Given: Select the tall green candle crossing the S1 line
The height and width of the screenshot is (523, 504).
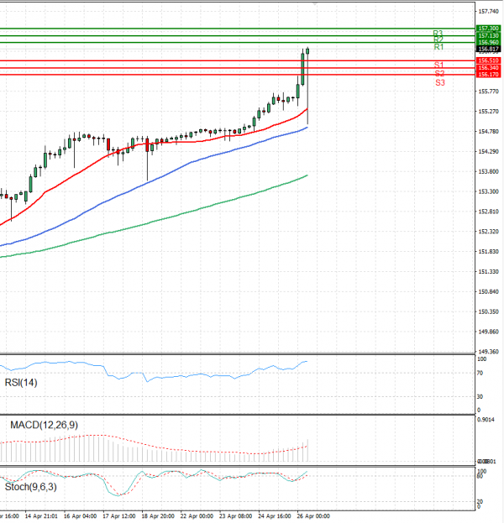Looking at the screenshot, I should pyautogui.click(x=302, y=68).
